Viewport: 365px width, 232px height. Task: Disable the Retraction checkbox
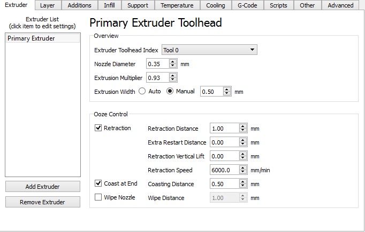click(98, 128)
